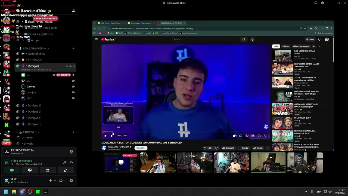Mute your microphone in the user panel
The width and height of the screenshot is (348, 196).
51,180
